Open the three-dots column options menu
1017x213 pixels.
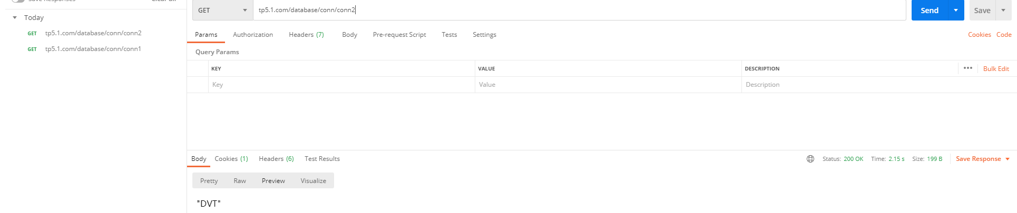point(968,68)
